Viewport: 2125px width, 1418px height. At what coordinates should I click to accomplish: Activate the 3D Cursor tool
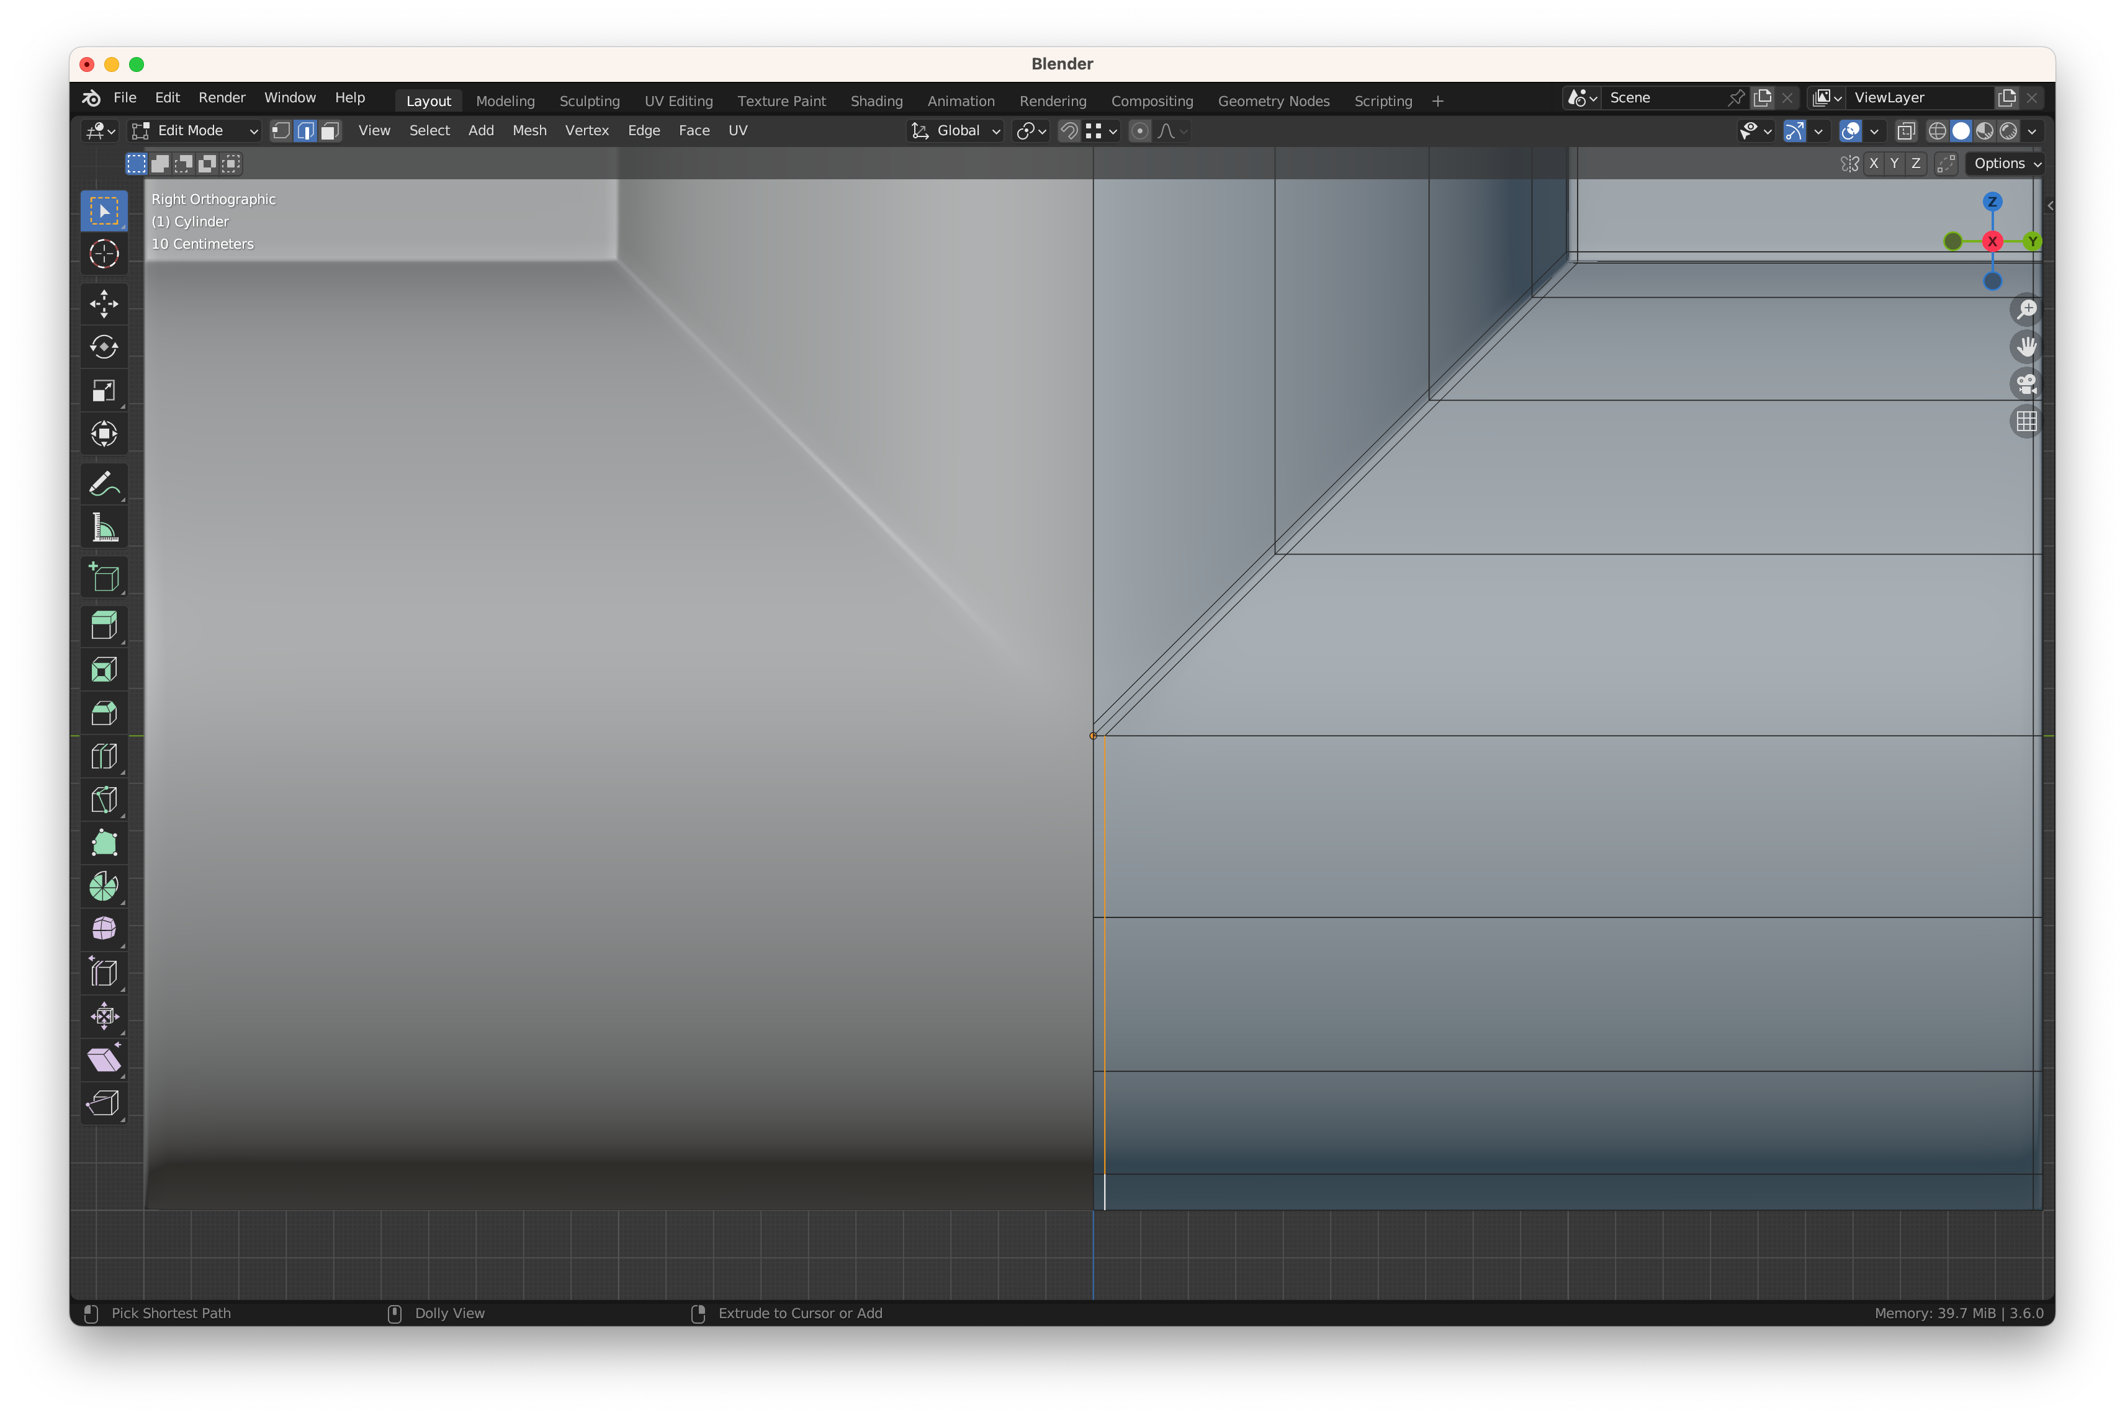[x=104, y=254]
